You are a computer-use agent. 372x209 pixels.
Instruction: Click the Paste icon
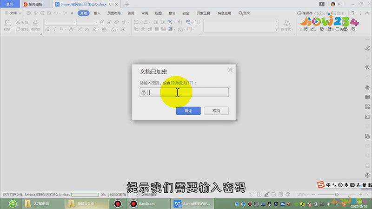(8, 23)
